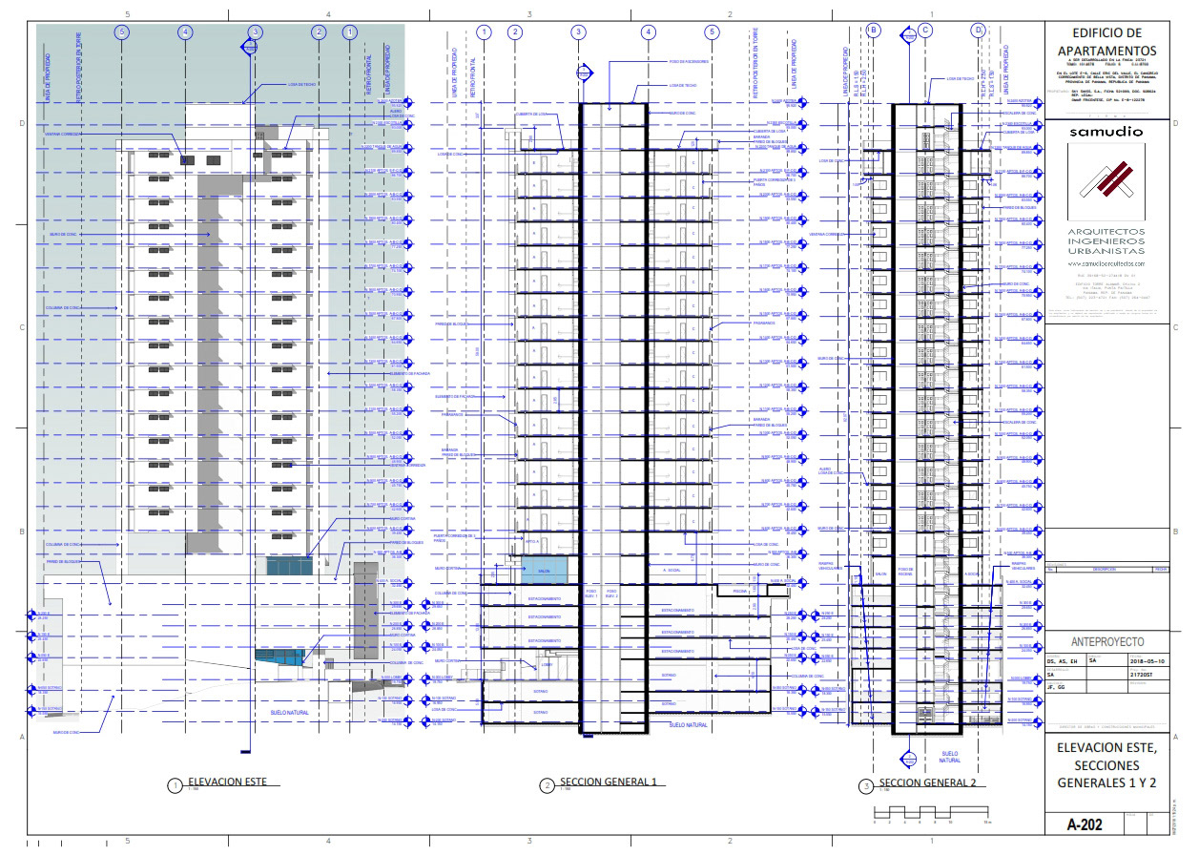Click view number circle beside Seccion General 2 title

[x=866, y=786]
